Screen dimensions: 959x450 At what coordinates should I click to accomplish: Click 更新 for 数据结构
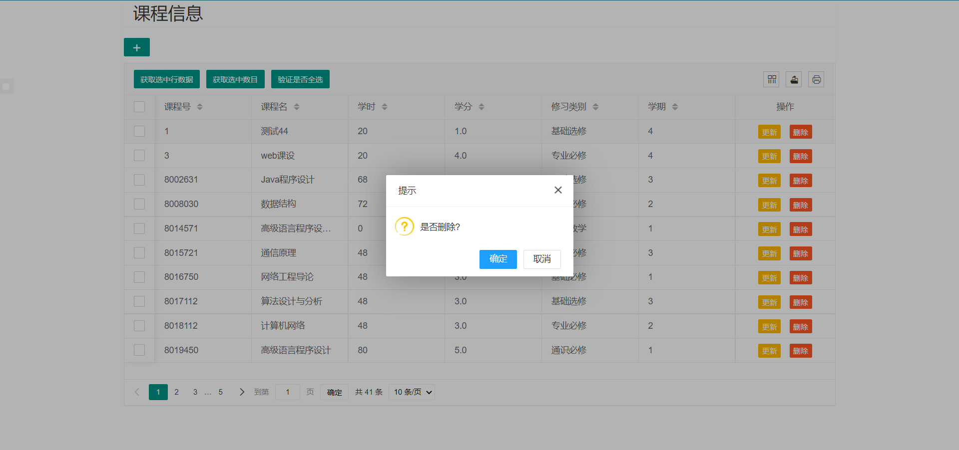point(769,205)
